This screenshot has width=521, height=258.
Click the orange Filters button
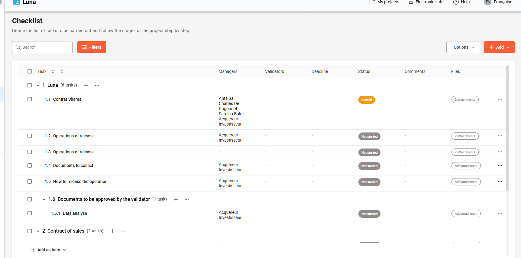(92, 47)
